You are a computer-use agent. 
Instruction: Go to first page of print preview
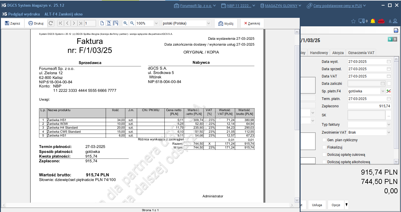click(60, 23)
